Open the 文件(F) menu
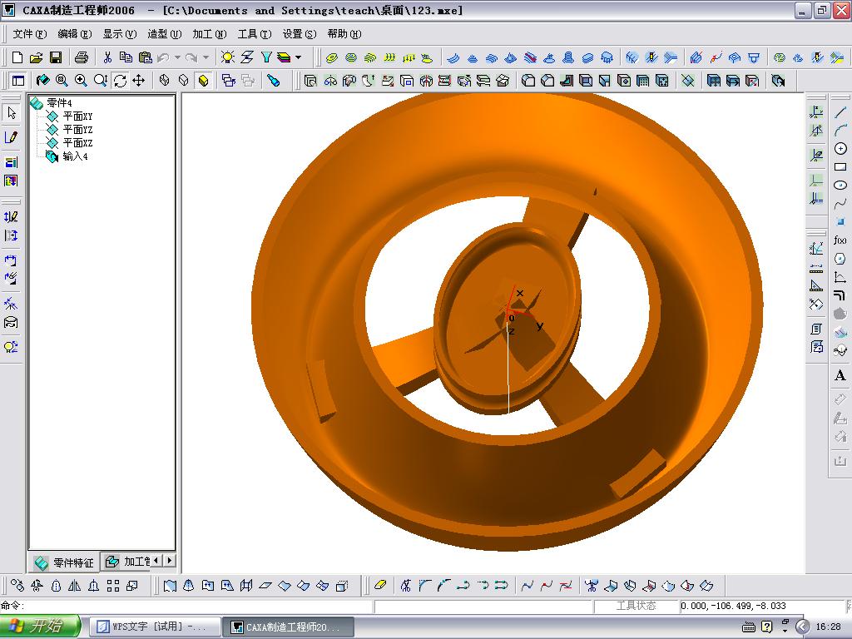 coord(30,33)
